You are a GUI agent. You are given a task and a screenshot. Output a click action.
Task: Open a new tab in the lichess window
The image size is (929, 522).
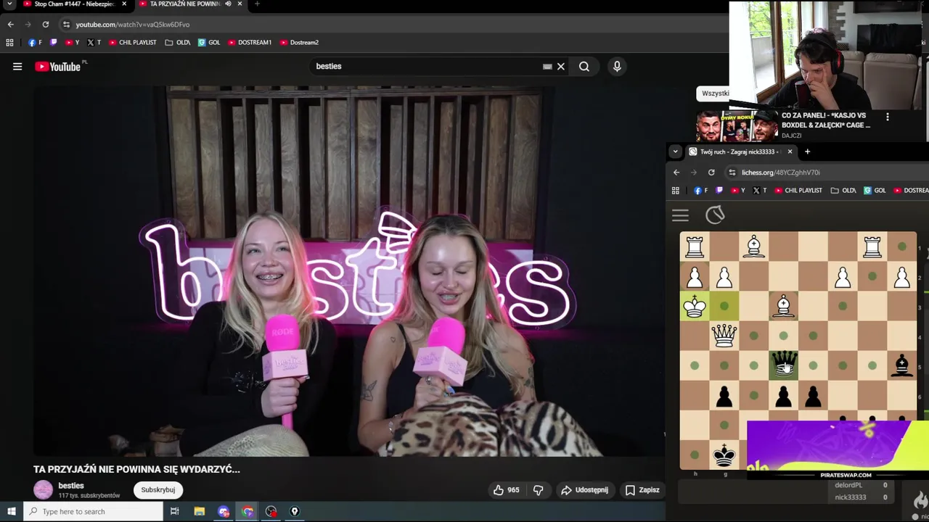(807, 152)
